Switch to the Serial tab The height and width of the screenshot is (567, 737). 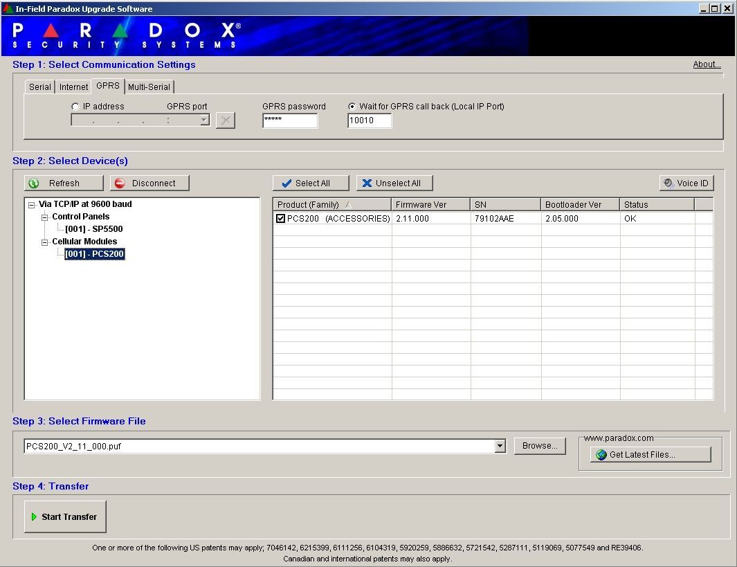click(40, 87)
